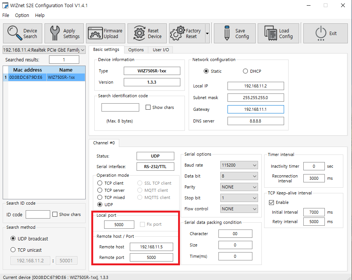Click the Gateway input field
352x280 pixels.
(x=255, y=109)
